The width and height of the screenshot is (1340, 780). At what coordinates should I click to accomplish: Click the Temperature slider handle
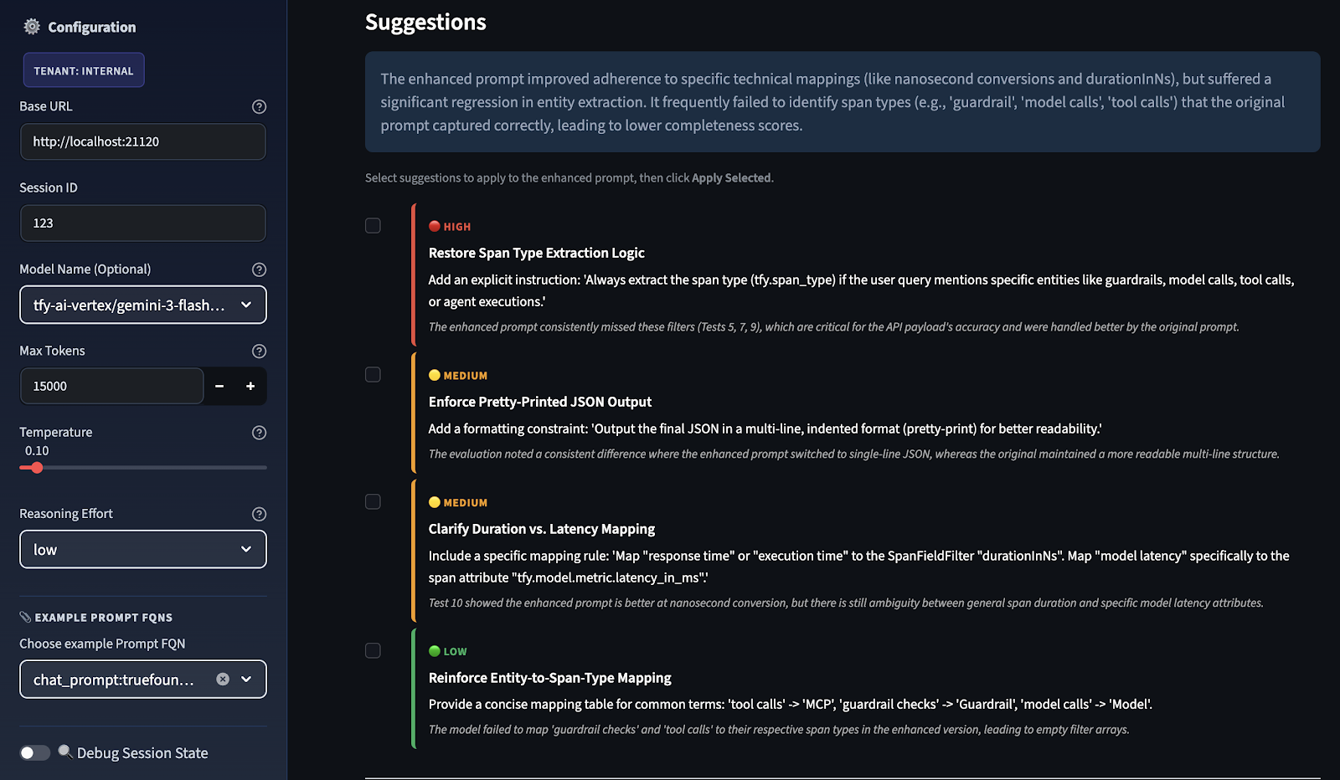coord(37,468)
